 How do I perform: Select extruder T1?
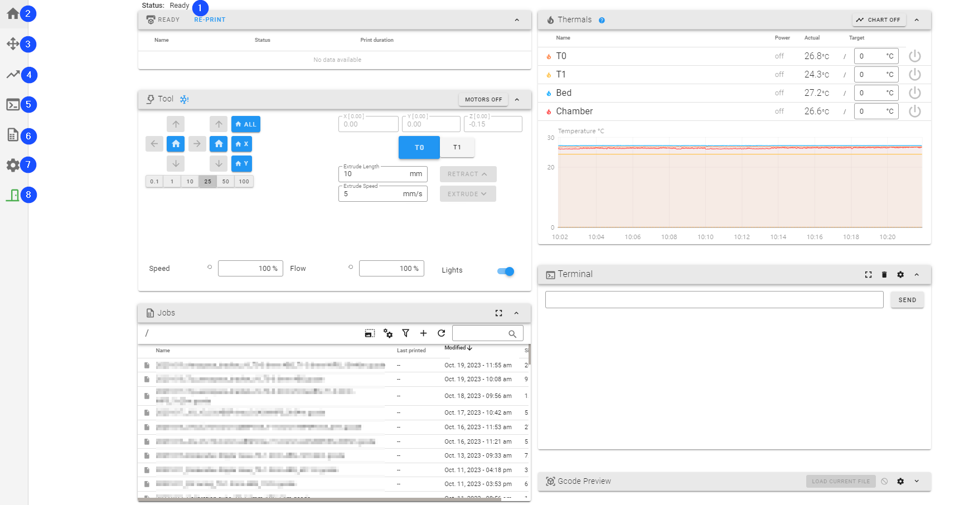click(457, 147)
